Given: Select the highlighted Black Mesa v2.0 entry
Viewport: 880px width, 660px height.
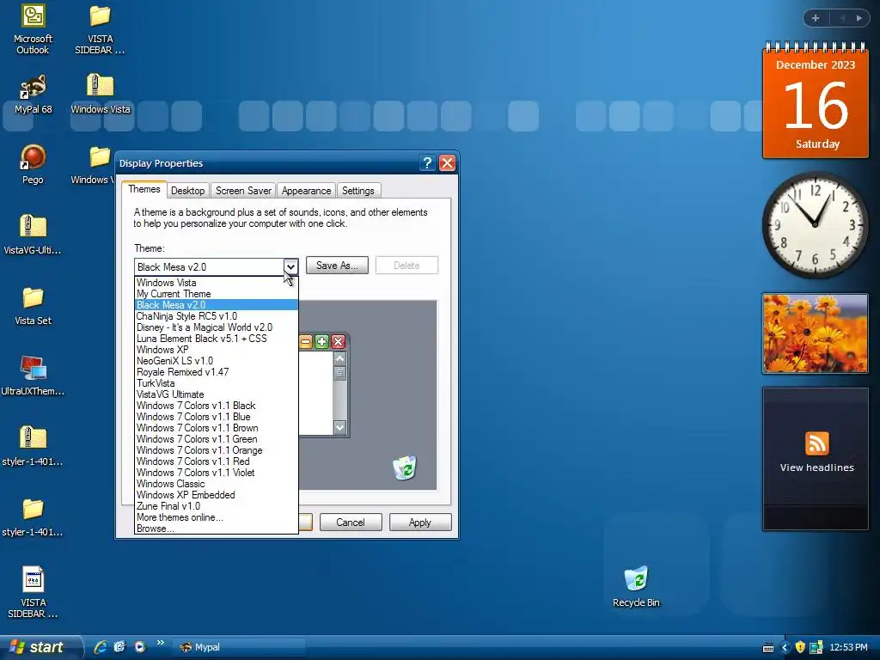Looking at the screenshot, I should pyautogui.click(x=216, y=305).
